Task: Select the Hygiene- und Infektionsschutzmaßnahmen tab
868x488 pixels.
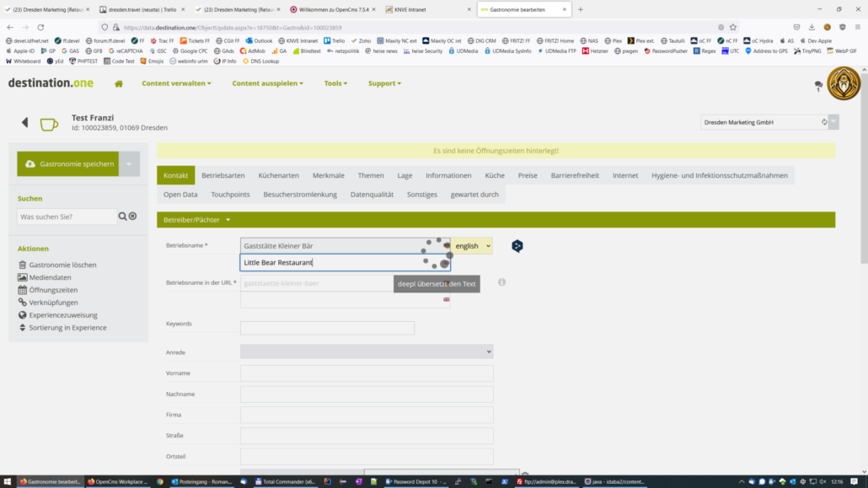Action: tap(720, 175)
